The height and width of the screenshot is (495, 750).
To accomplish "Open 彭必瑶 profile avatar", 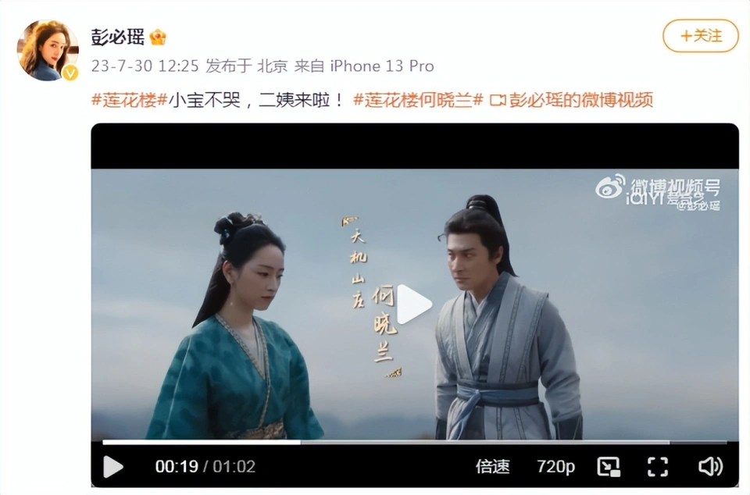I will pos(48,51).
